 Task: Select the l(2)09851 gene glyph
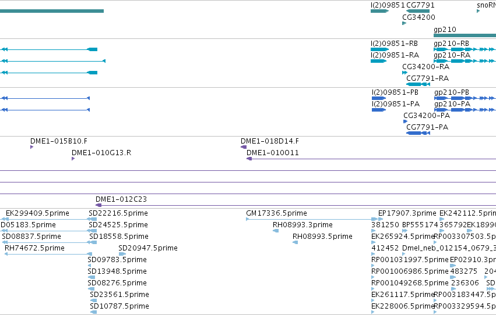pyautogui.click(x=379, y=11)
